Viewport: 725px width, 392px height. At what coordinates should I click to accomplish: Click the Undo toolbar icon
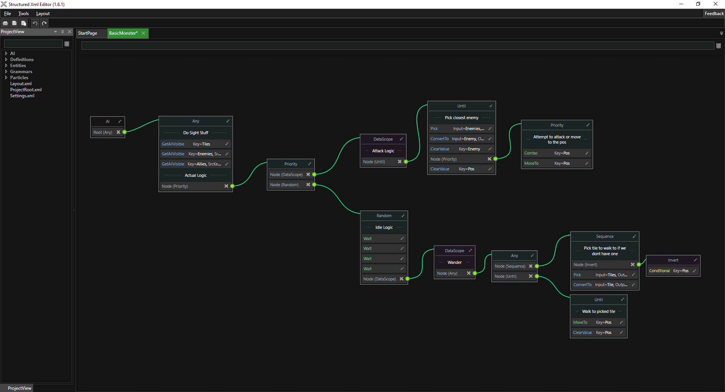pyautogui.click(x=35, y=23)
